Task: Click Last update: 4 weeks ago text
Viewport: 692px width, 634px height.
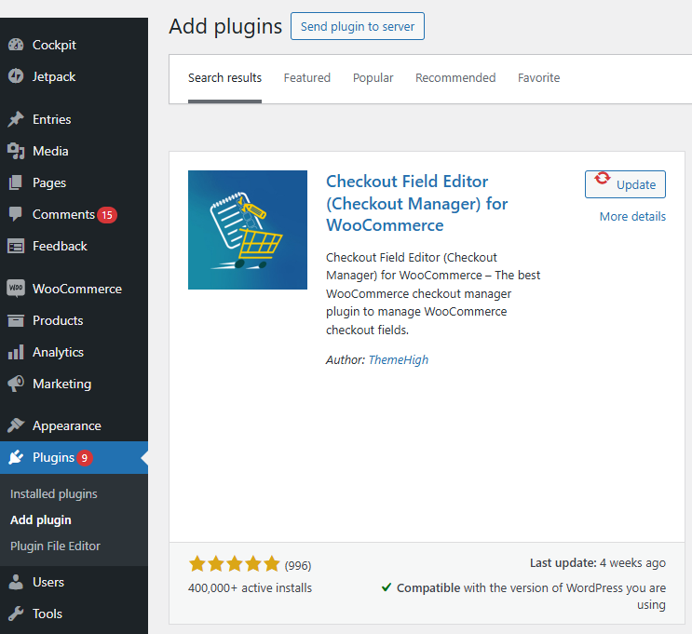Action: point(598,563)
